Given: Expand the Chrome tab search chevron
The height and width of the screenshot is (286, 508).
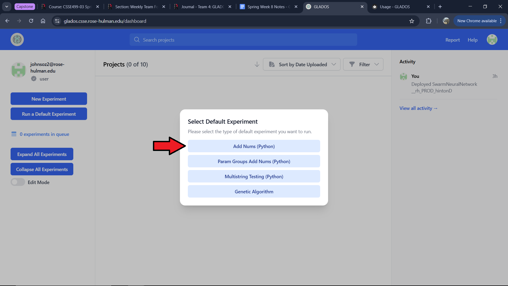Looking at the screenshot, I should (x=7, y=7).
